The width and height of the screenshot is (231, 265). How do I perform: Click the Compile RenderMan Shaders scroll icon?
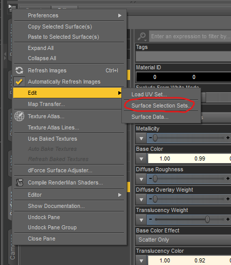pyautogui.click(x=19, y=182)
